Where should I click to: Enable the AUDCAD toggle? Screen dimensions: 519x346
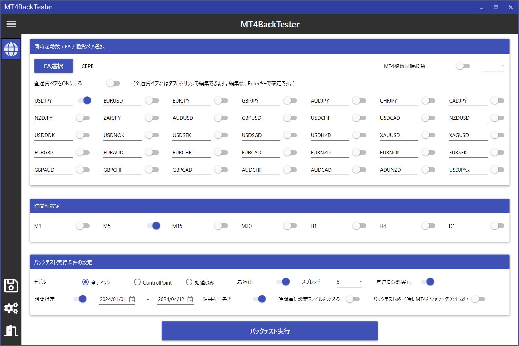[359, 170]
